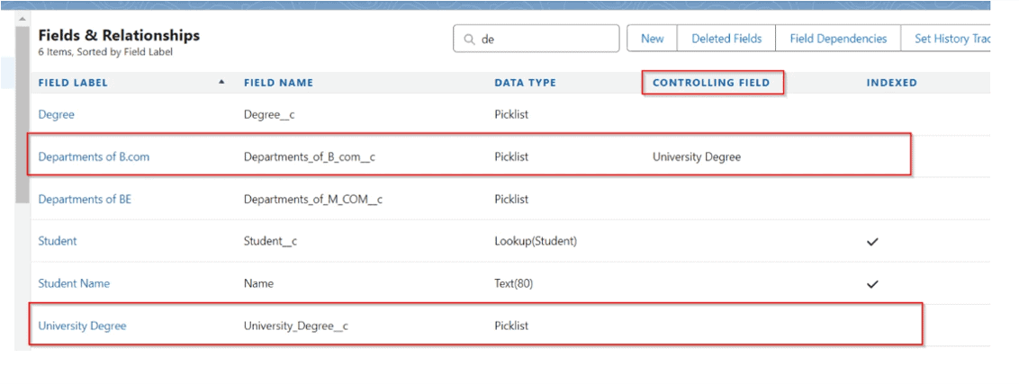Open Departments of B.com field
Viewport: 1019px width, 384px height.
94,156
